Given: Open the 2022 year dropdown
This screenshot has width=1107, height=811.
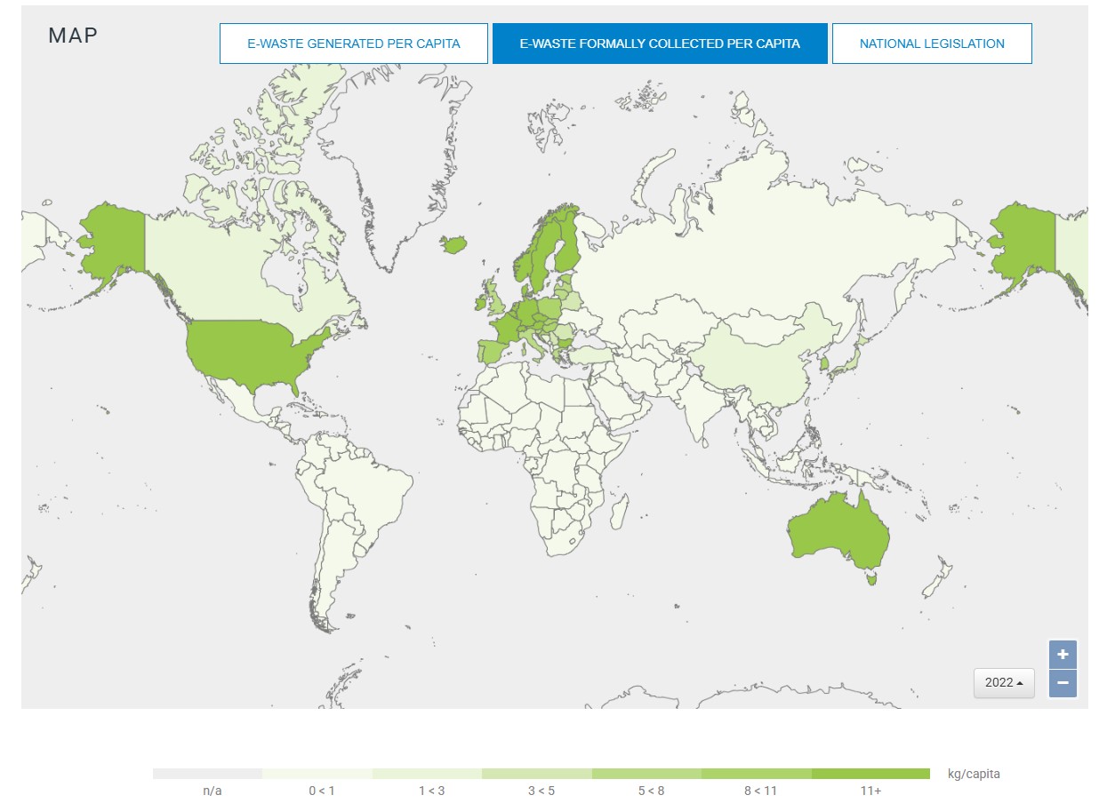Looking at the screenshot, I should click(x=1004, y=682).
